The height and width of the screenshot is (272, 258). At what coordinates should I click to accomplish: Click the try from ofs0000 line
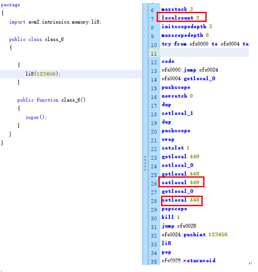pyautogui.click(x=205, y=44)
